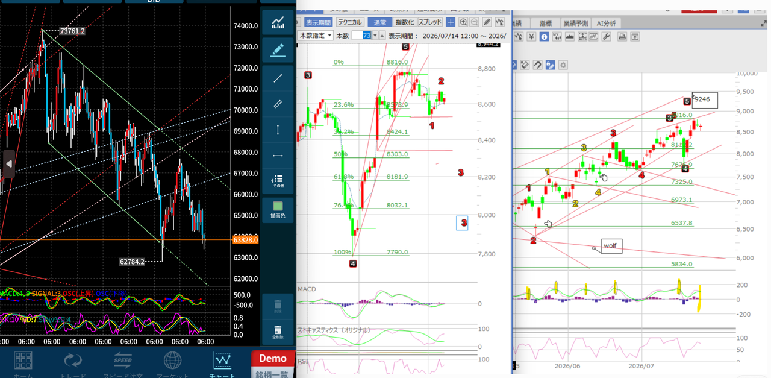The width and height of the screenshot is (771, 378).
Task: Select the vertical line tool
Action: [278, 130]
